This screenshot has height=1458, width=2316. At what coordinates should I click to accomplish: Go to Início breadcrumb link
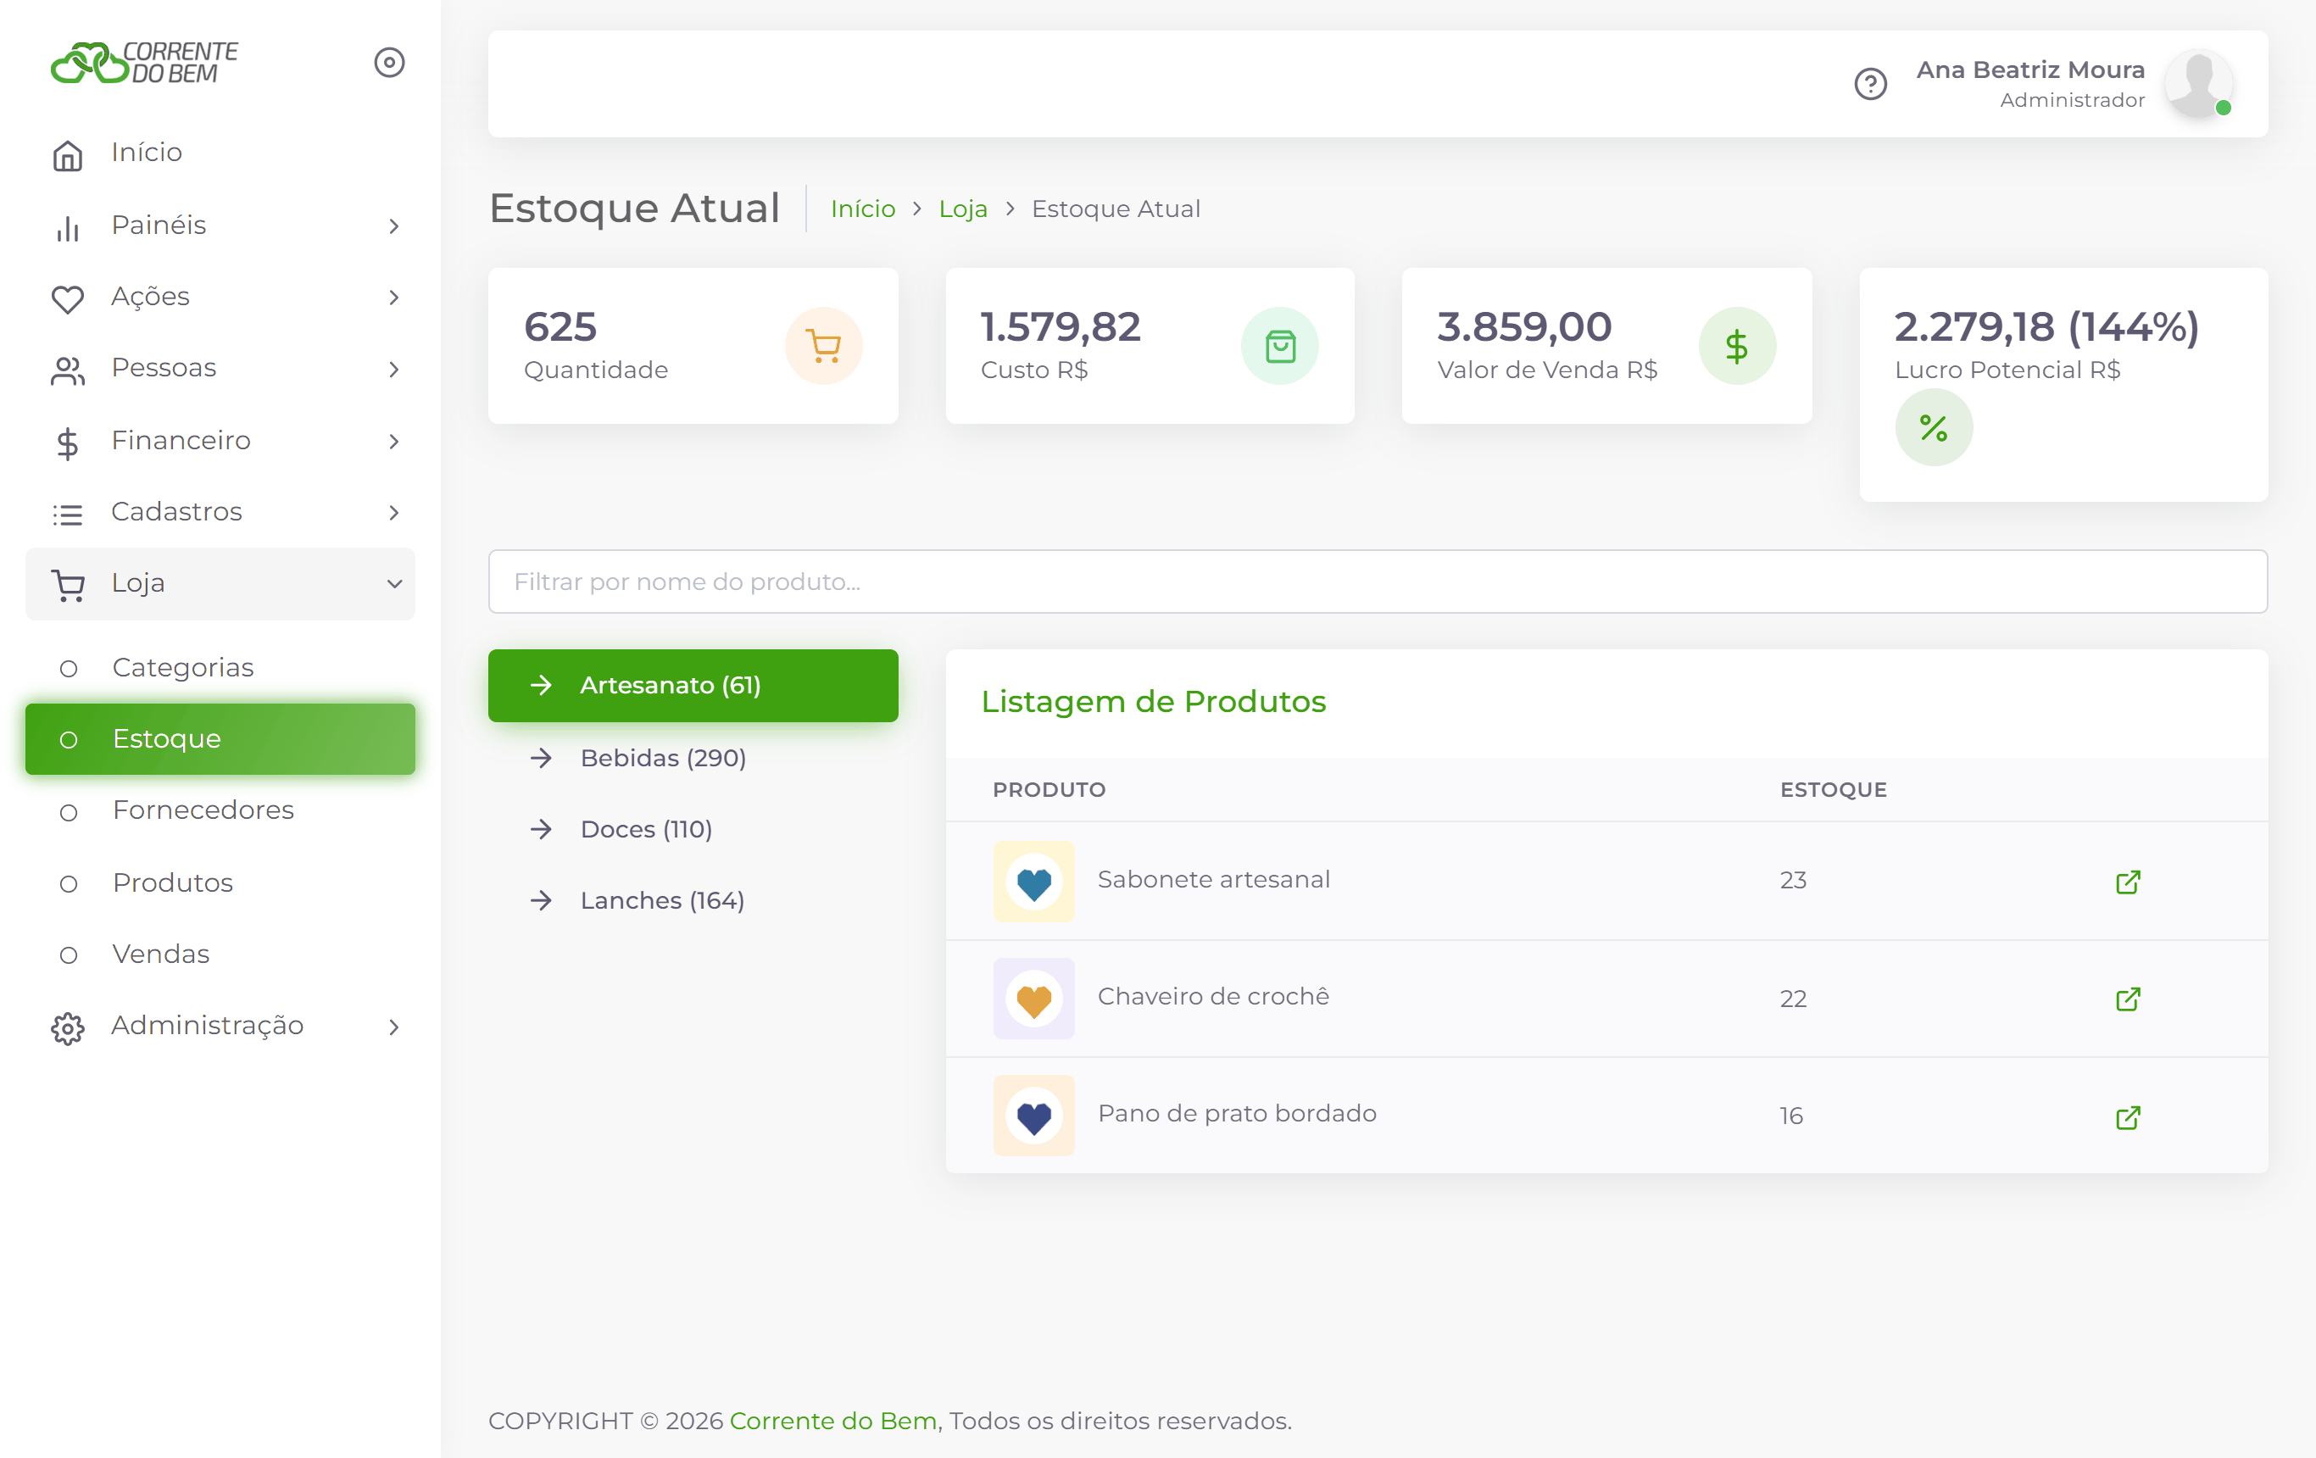[863, 209]
